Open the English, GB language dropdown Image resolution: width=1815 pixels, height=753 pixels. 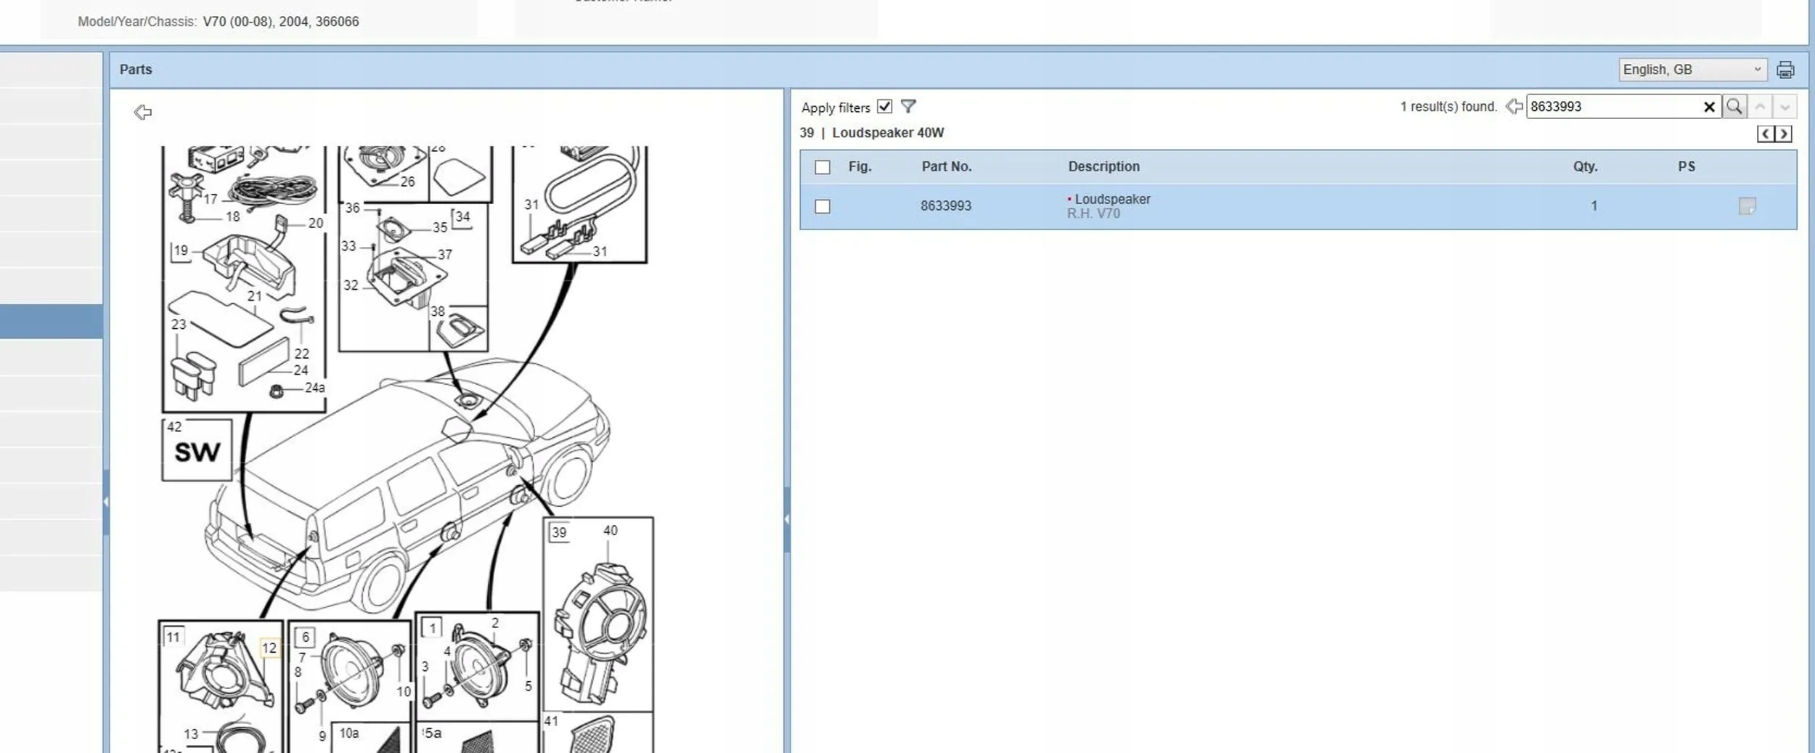[x=1692, y=70]
